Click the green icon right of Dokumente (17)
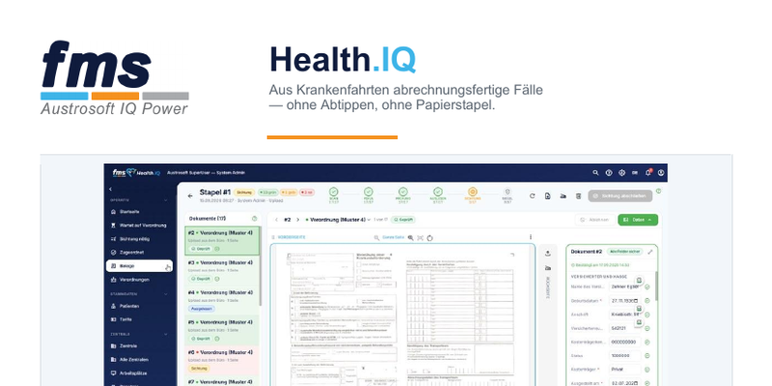 point(255,219)
